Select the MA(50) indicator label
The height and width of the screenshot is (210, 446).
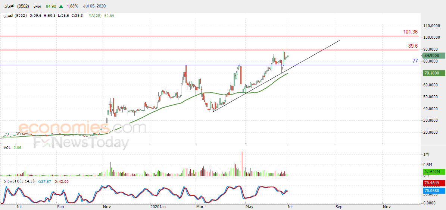[95, 16]
